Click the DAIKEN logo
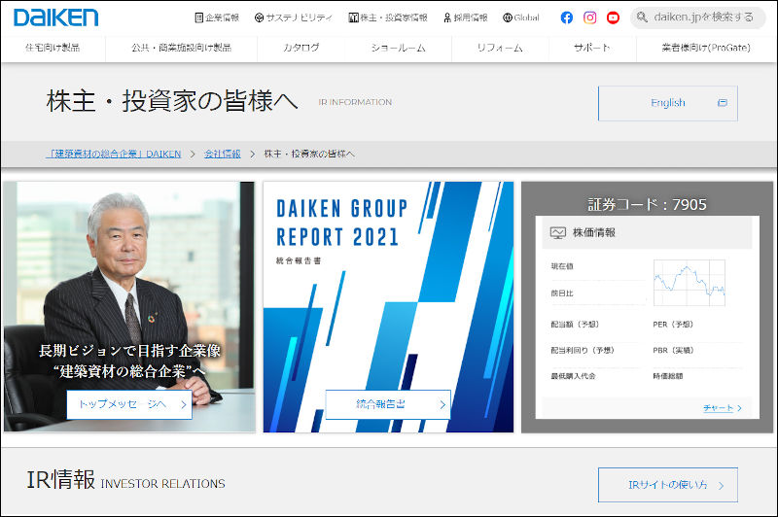 pos(55,17)
